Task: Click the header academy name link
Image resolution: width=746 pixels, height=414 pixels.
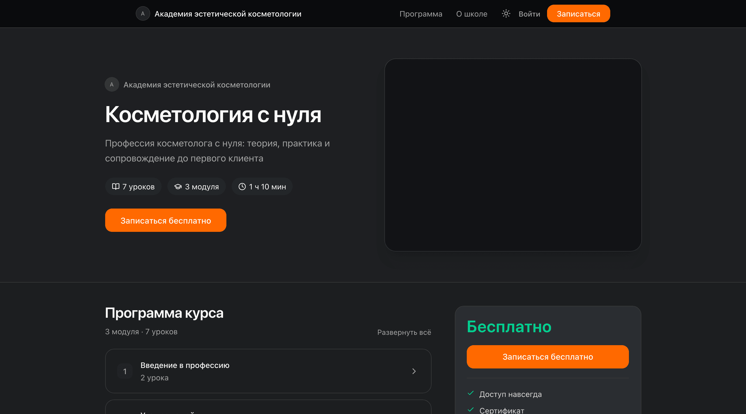Action: click(228, 14)
